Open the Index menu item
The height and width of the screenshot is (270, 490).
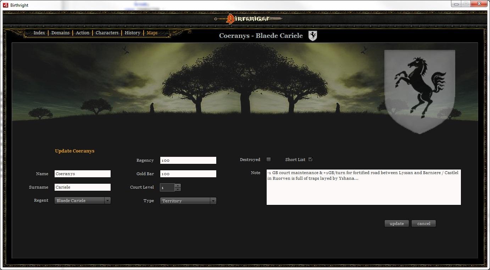[39, 33]
